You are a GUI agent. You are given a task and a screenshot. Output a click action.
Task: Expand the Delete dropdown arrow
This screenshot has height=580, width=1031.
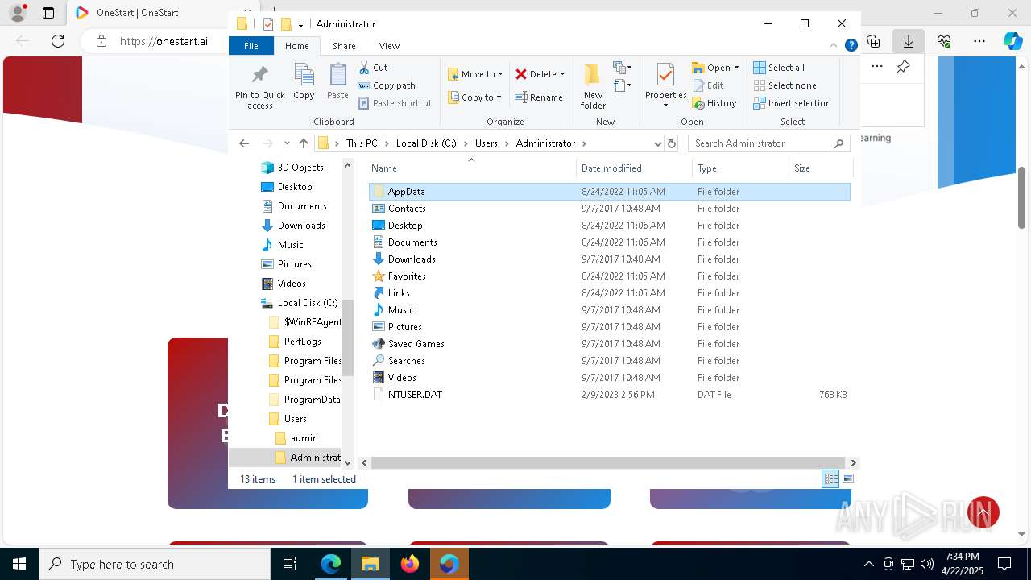pos(562,74)
